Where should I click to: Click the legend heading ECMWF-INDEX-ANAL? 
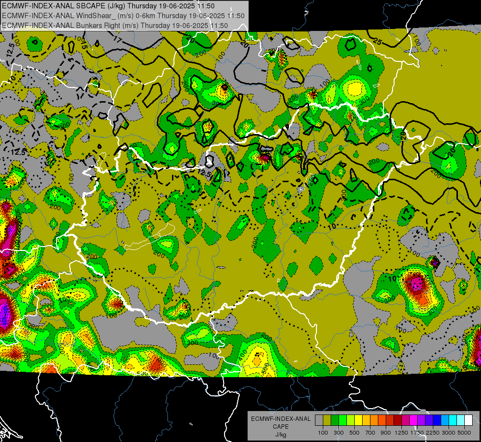coord(281,419)
